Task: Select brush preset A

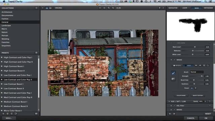Action: (192, 88)
